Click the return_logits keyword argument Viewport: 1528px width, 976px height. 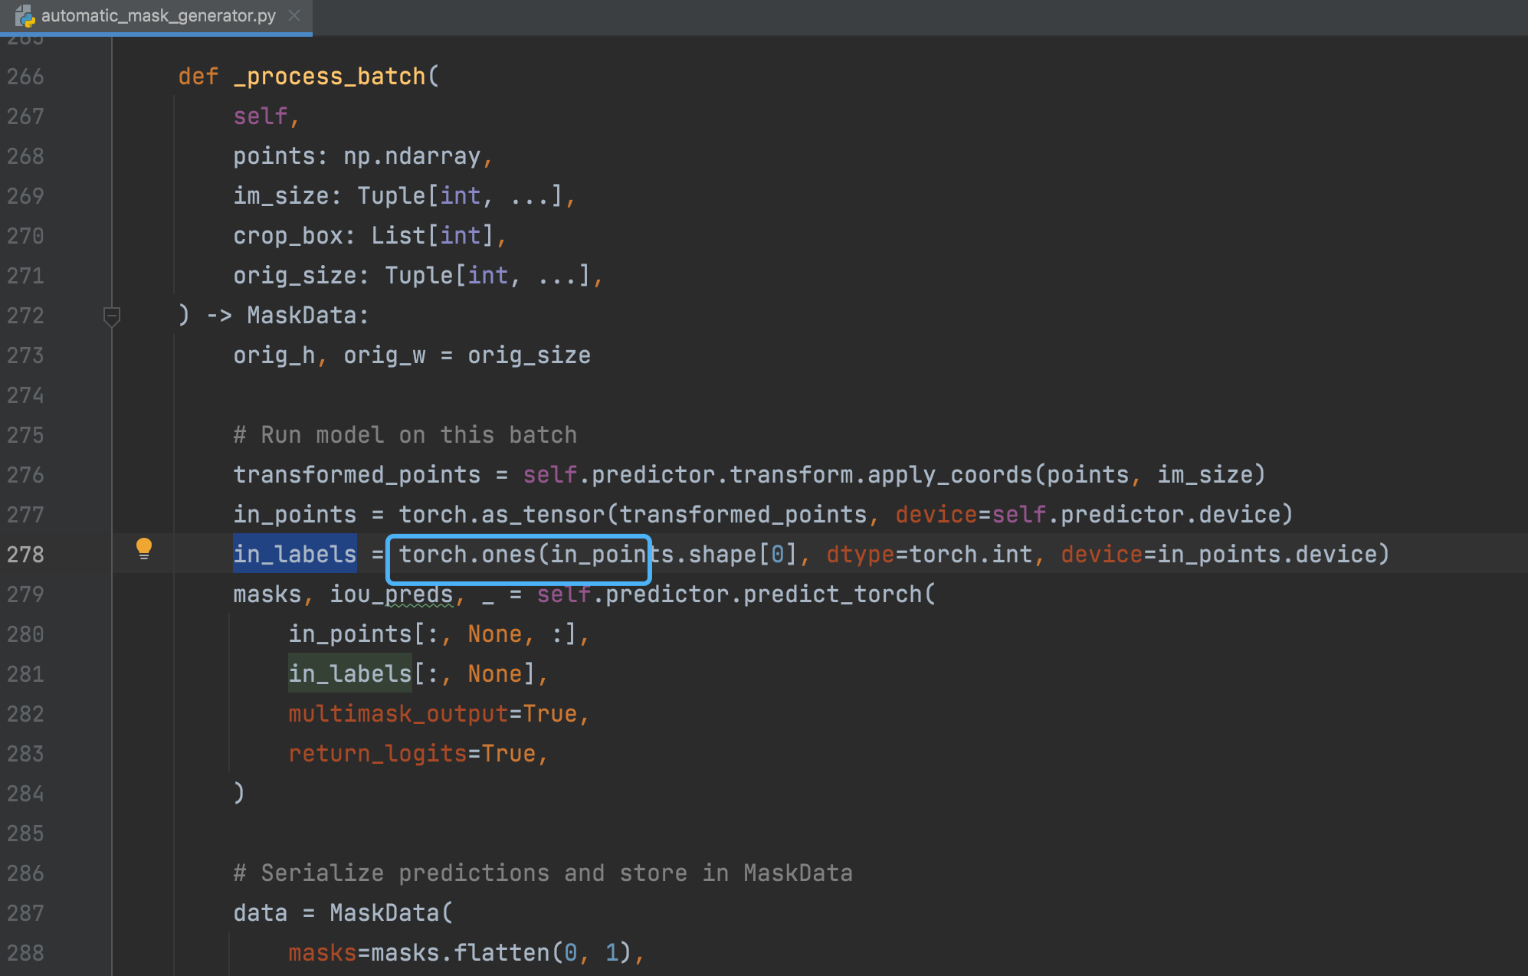[x=377, y=754]
